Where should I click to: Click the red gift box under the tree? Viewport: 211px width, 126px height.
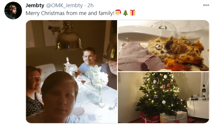[150, 118]
